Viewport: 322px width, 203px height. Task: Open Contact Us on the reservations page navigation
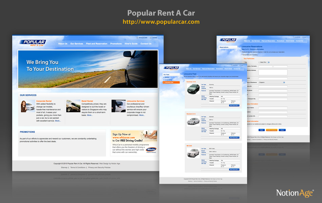pyautogui.click(x=299, y=41)
